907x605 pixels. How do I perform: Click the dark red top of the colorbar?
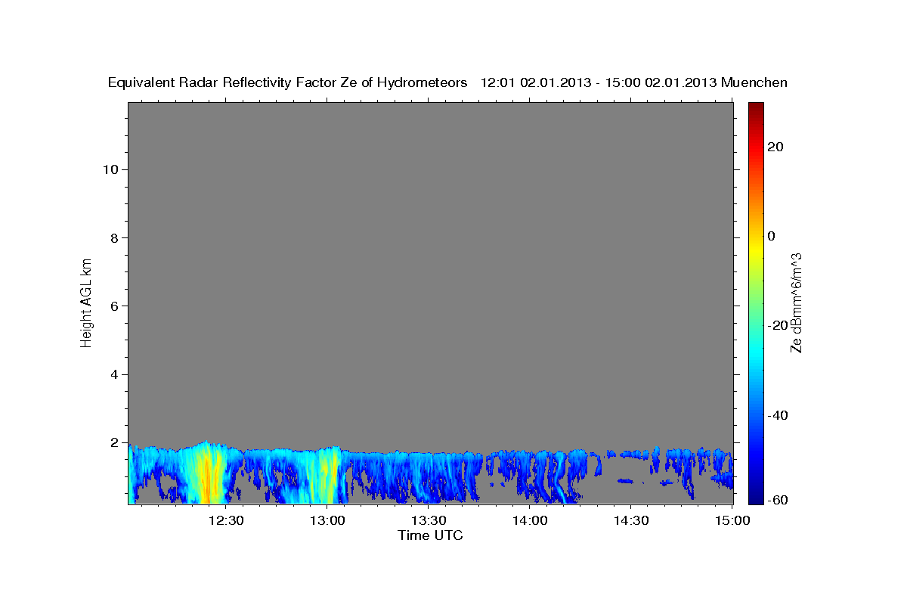[x=756, y=110]
